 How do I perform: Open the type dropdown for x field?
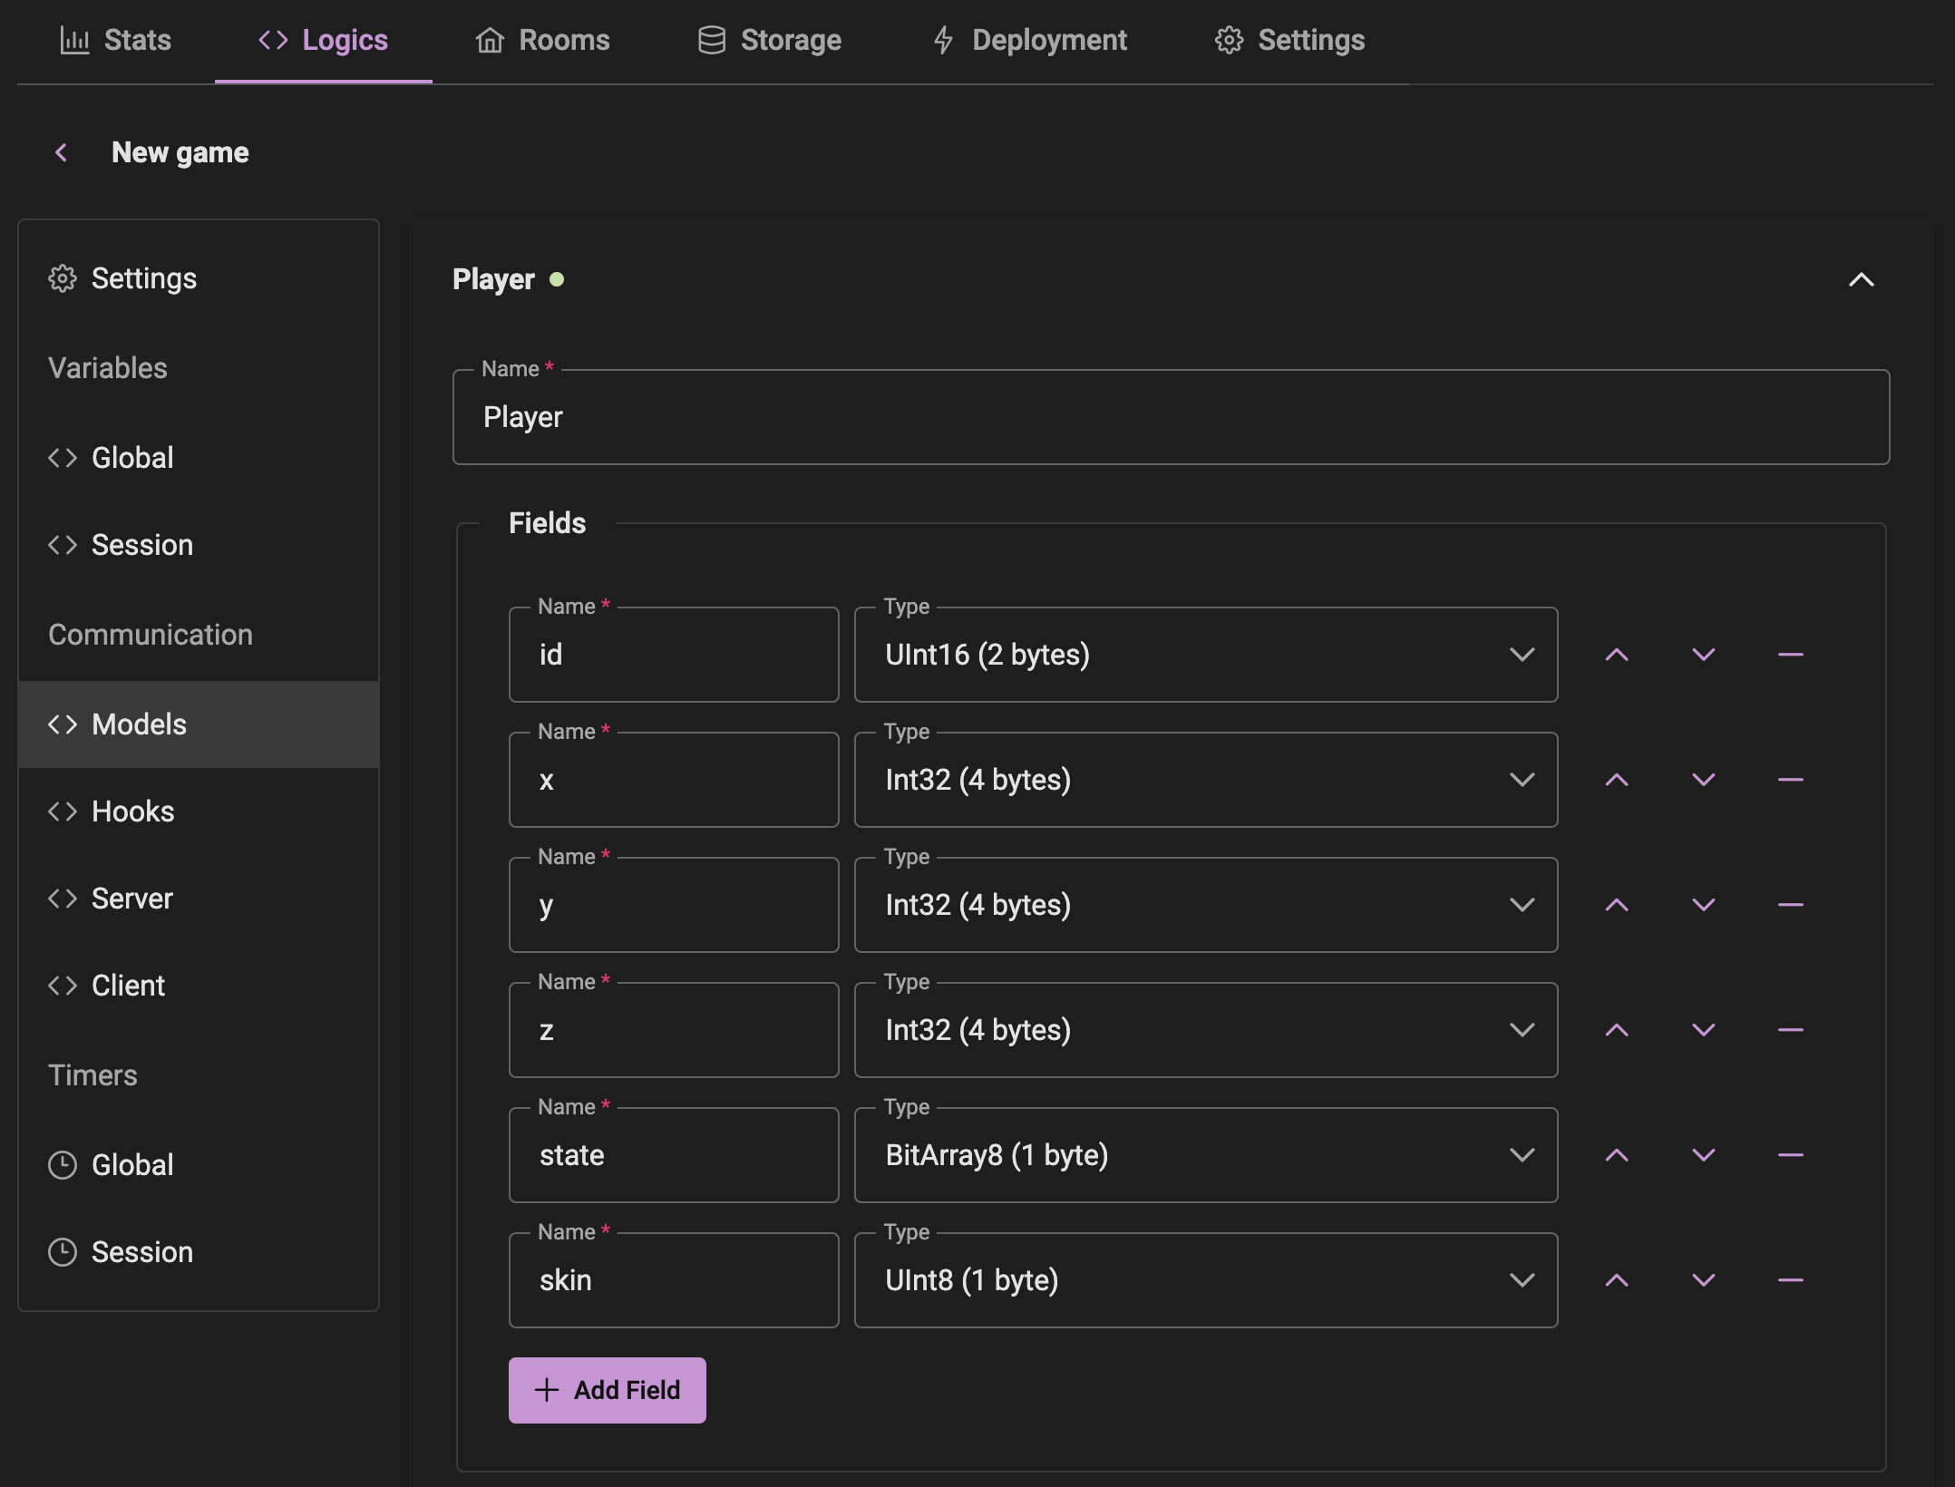[1206, 780]
